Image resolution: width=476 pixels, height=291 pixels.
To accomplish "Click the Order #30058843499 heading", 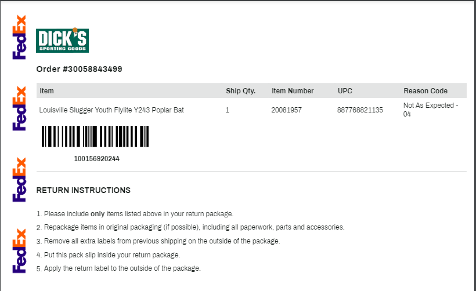I will [x=79, y=69].
